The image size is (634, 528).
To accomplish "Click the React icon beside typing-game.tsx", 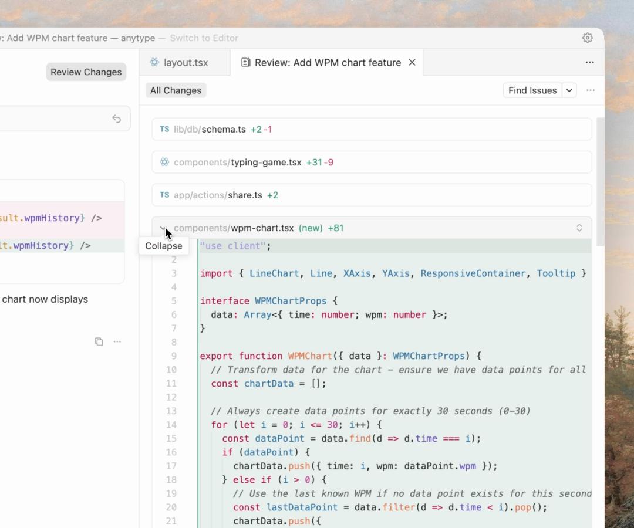I will pos(164,163).
